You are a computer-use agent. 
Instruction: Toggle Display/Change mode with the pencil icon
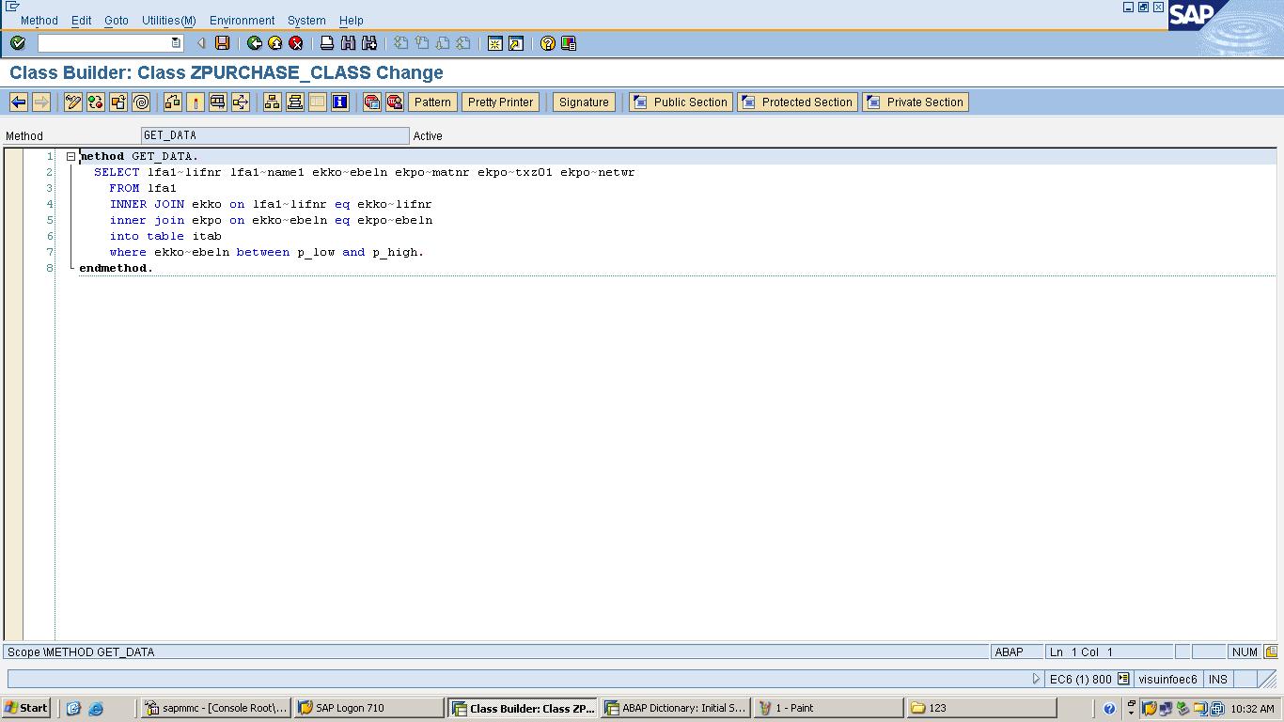[x=71, y=102]
